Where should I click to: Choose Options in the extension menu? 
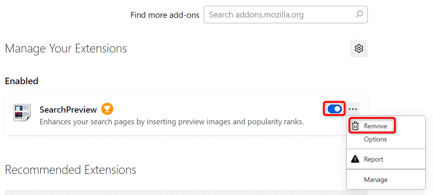(x=375, y=139)
